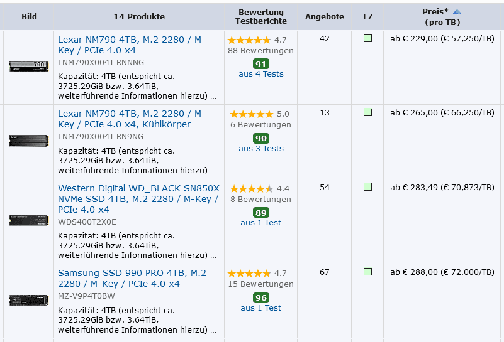The image size is (504, 342).
Task: Click thumbnail of Samsung 990 PRO SSD
Action: [28, 300]
